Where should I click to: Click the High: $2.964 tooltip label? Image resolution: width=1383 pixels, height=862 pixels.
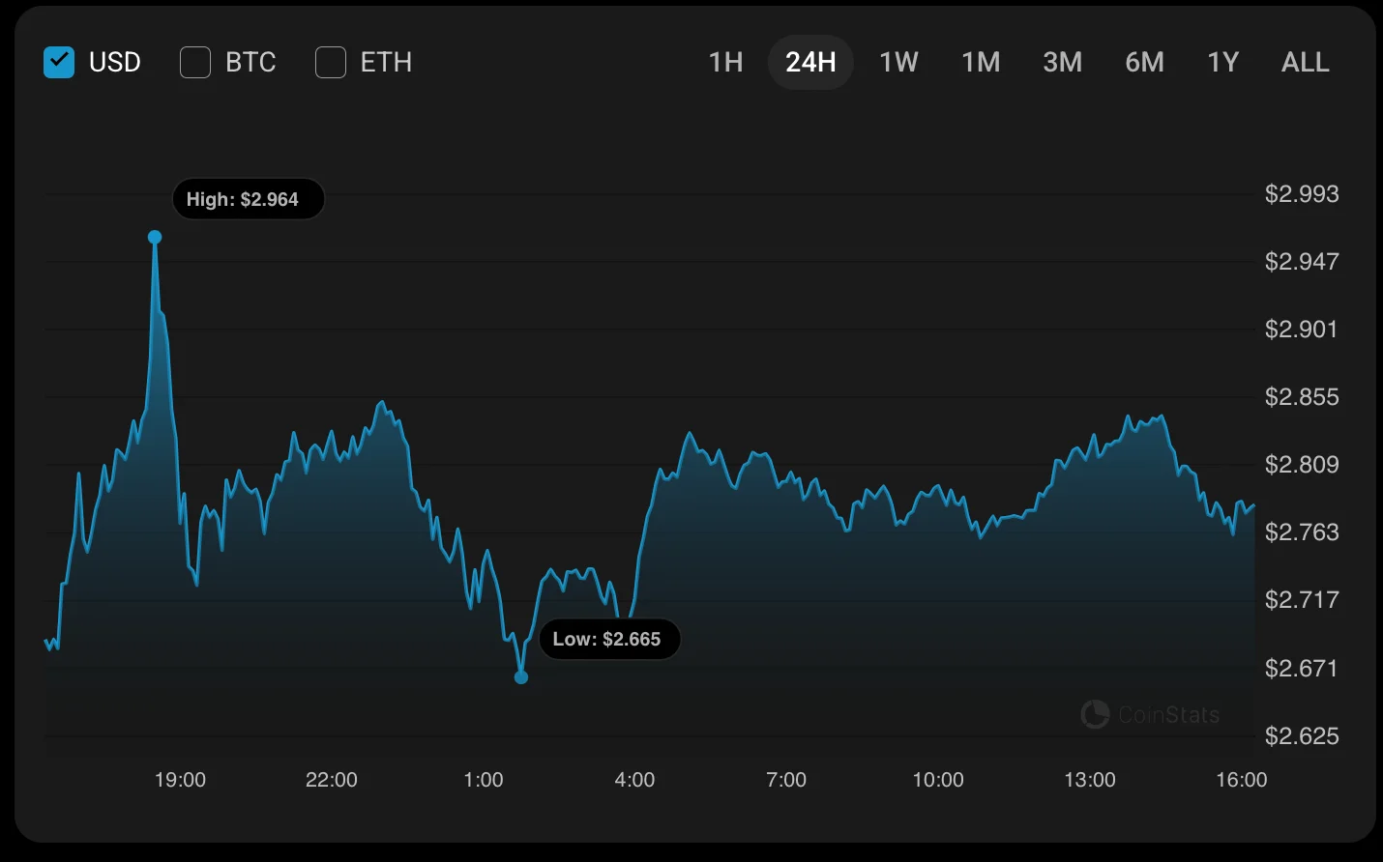[x=248, y=199]
